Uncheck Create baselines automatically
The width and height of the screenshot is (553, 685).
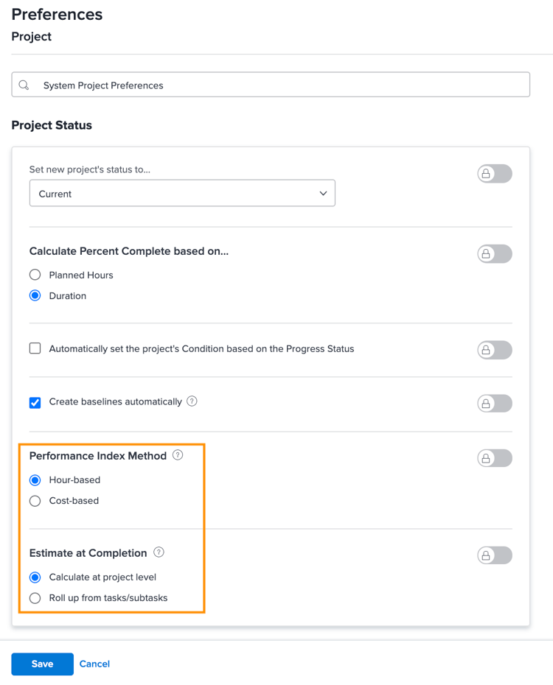click(33, 402)
